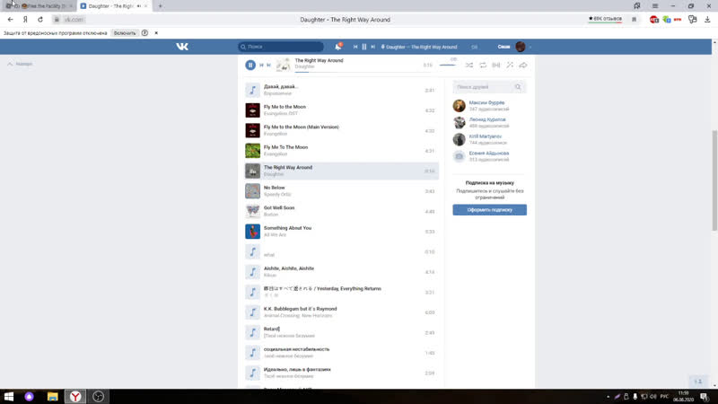Screen dimensions: 718x404
Task: Go to previous track in the header player
Action: tap(355, 47)
